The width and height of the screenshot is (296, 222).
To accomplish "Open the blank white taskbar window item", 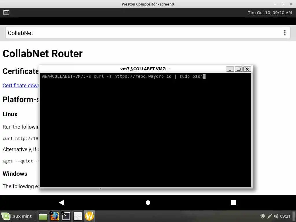I will pos(77,216).
